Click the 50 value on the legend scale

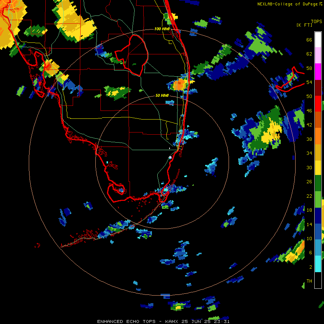pos(309,96)
